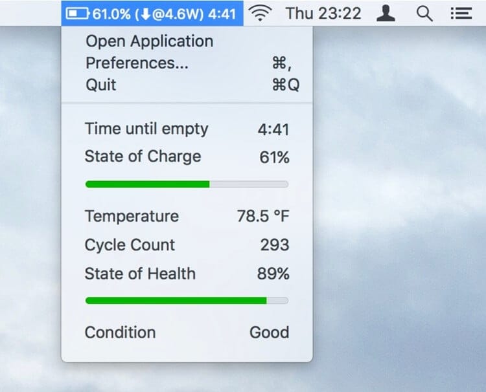Open the Wi-Fi status menu

pos(260,14)
